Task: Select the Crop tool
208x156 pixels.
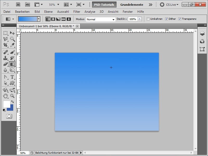Action: (x=5, y=45)
